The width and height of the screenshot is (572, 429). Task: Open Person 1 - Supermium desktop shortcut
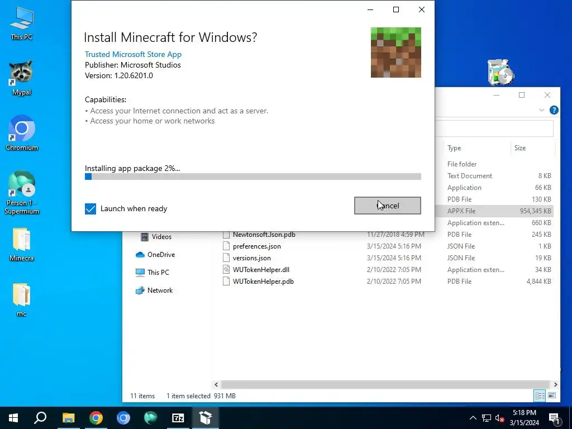(22, 193)
